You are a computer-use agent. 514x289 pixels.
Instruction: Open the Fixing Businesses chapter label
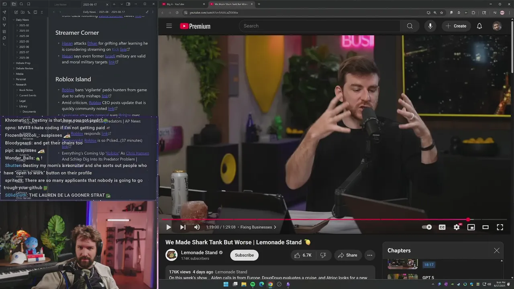pos(258,227)
